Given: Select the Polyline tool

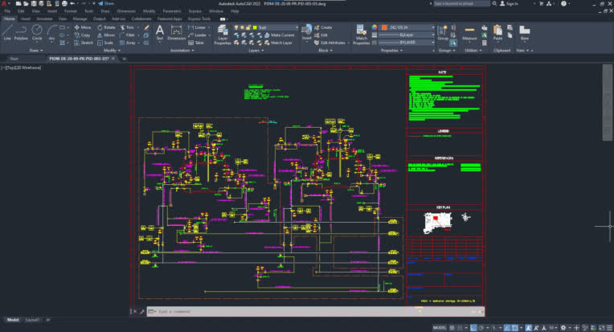Looking at the screenshot, I should coord(21,32).
